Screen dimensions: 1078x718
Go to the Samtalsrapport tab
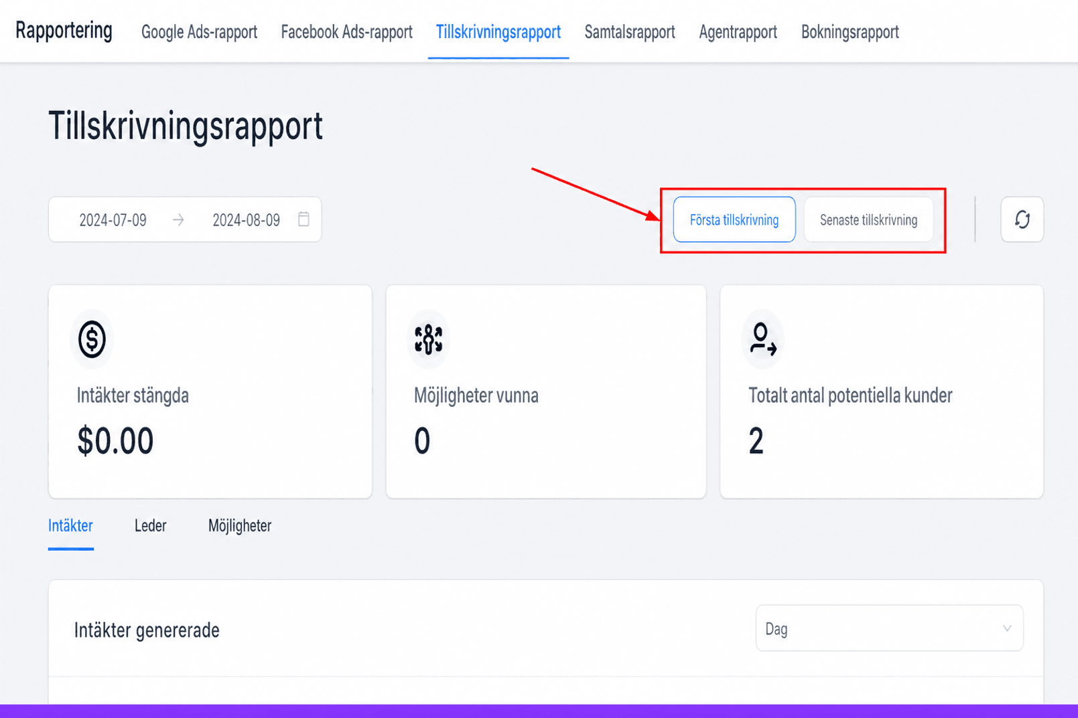630,31
